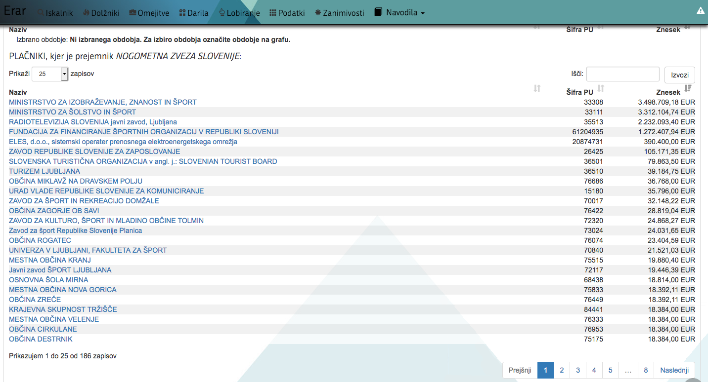The height and width of the screenshot is (382, 708).
Task: Click the amount 2.232.093,40 EUR
Action: point(666,122)
